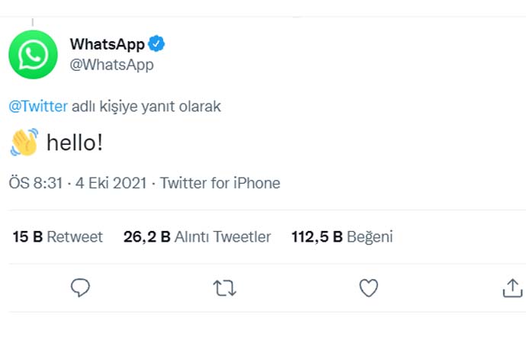This screenshot has height=343, width=526.
Task: Open the WhatsApp display name
Action: coord(107,44)
